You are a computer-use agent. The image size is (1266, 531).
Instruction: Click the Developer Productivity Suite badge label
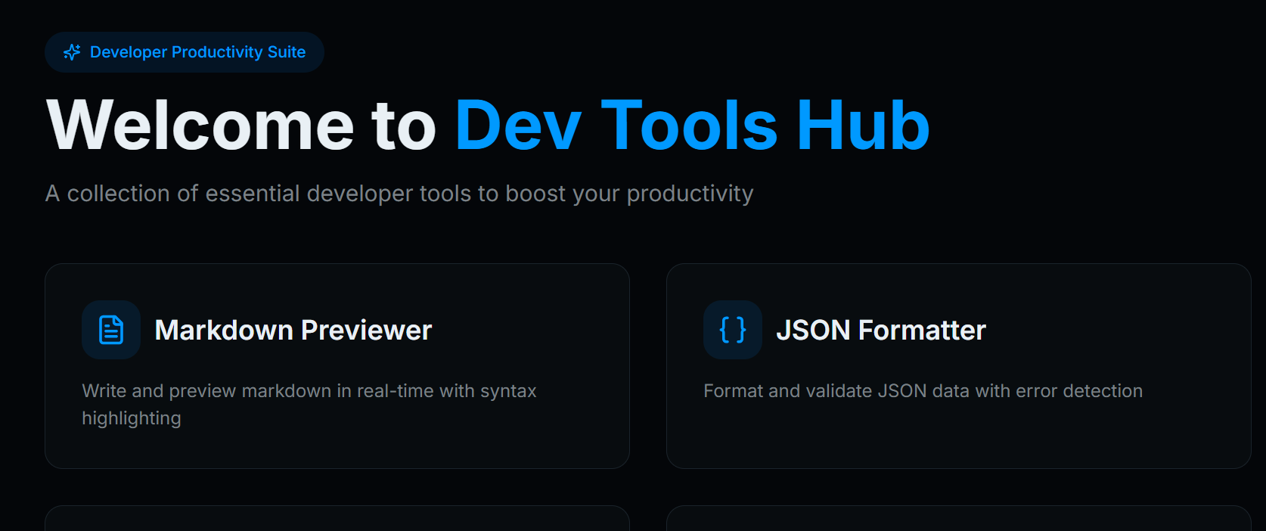(x=197, y=52)
